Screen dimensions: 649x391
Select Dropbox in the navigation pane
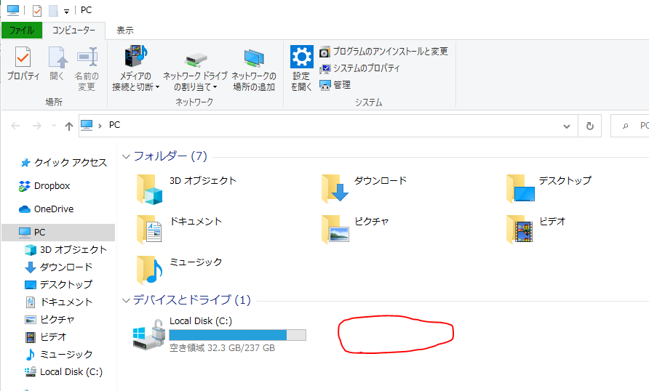click(44, 186)
